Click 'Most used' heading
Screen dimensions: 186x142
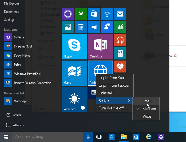tap(11, 30)
